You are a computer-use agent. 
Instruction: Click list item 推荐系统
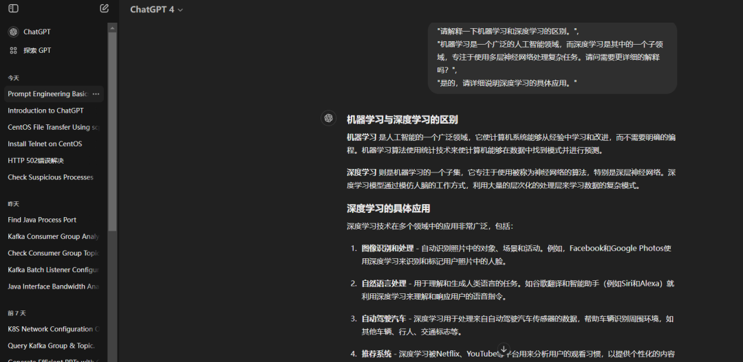tap(376, 354)
